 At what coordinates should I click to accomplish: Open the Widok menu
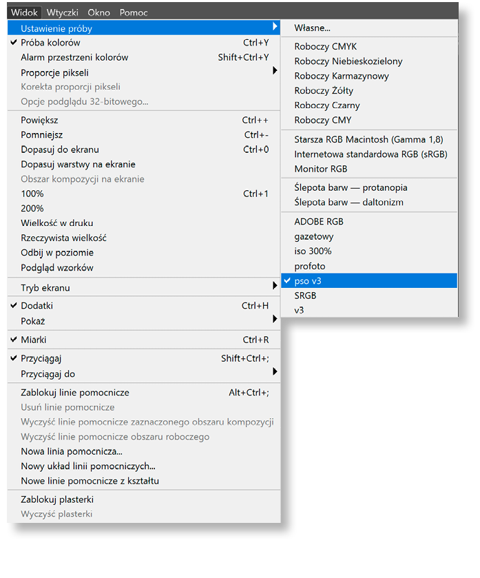[25, 12]
